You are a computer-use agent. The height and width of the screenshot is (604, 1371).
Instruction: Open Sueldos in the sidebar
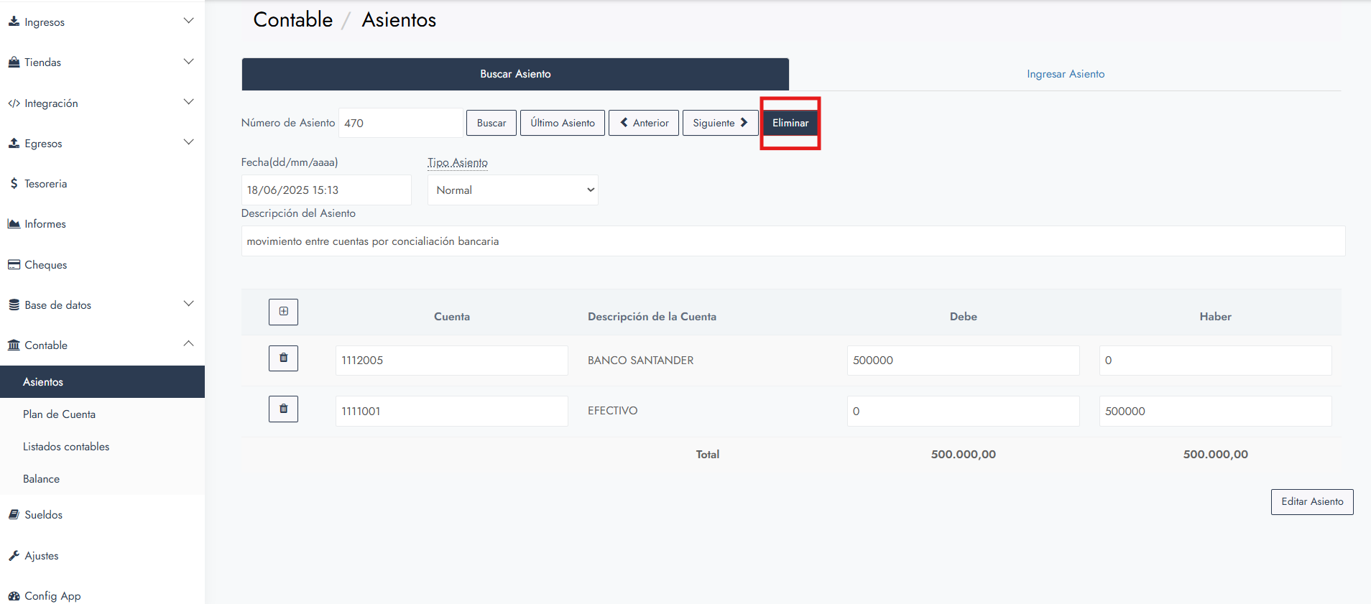tap(43, 515)
